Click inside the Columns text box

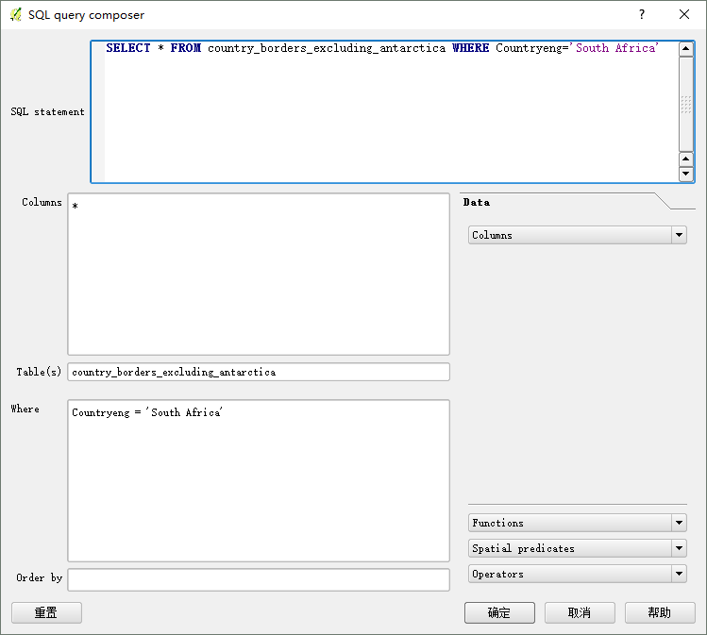259,274
